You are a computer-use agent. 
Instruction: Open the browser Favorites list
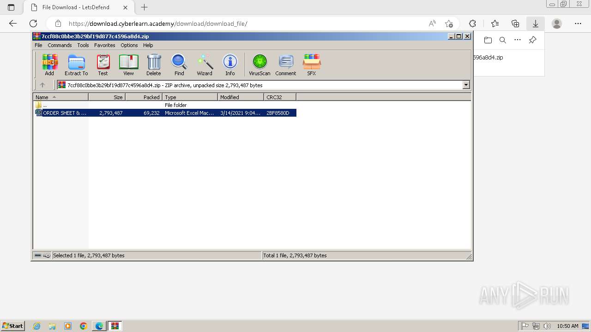[x=495, y=24]
